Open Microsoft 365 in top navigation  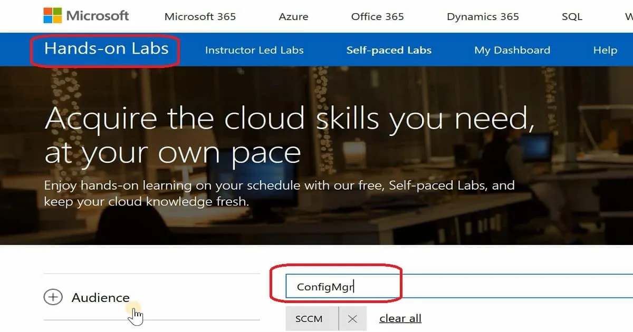[200, 16]
